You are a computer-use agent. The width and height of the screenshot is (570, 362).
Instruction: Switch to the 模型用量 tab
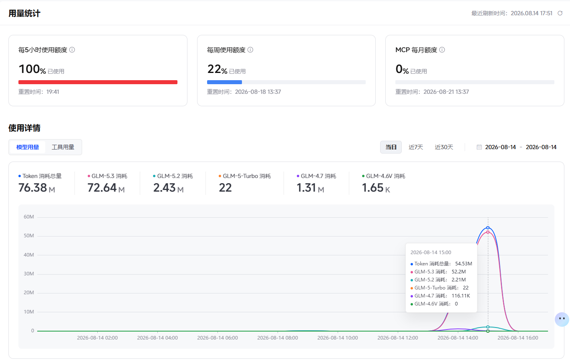(x=28, y=147)
